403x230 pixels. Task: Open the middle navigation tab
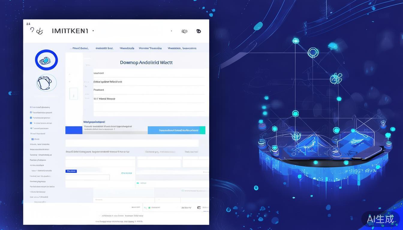pyautogui.click(x=127, y=48)
